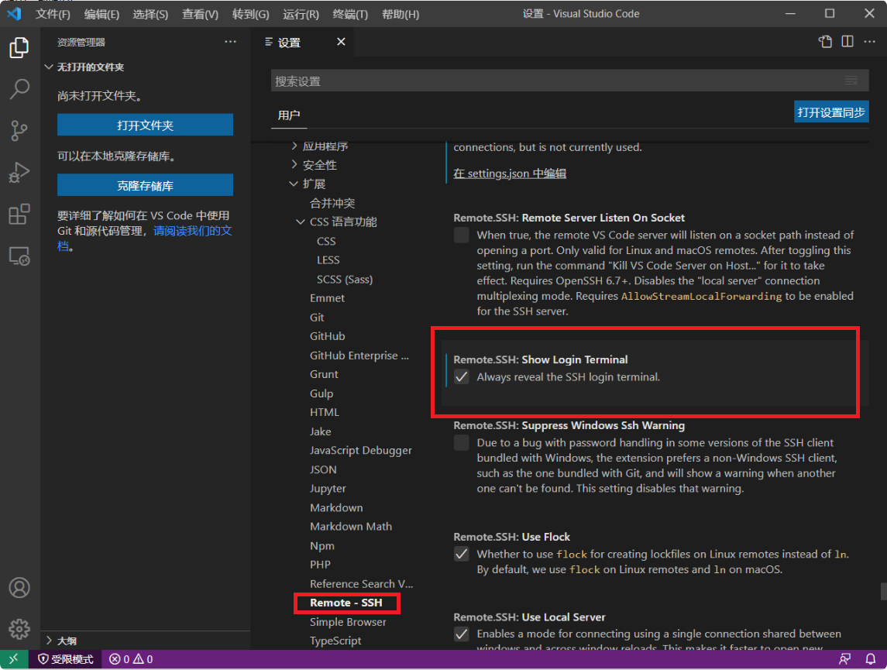This screenshot has width=887, height=670.
Task: Open the Explorer view in activity bar
Action: tap(19, 47)
